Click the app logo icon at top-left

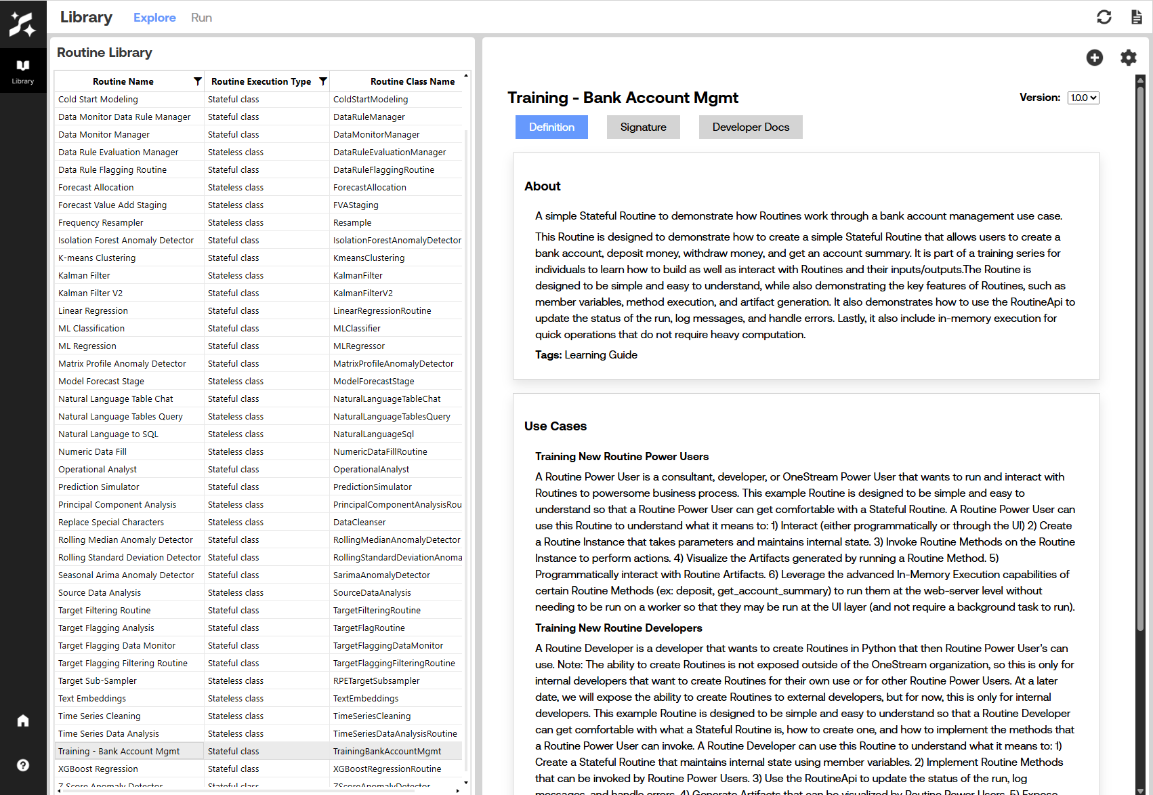[22, 24]
